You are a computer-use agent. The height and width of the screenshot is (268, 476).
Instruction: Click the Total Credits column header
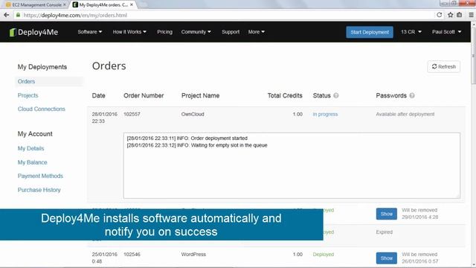point(285,95)
